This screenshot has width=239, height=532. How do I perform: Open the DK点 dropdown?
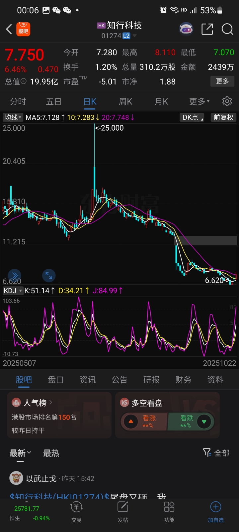pyautogui.click(x=193, y=117)
